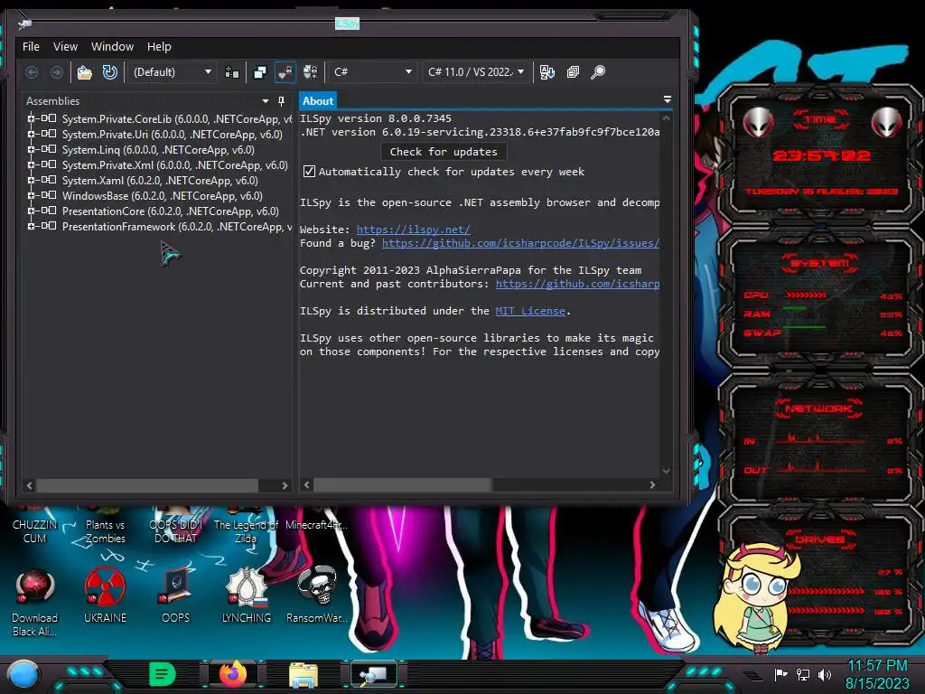Expand the System.Private.CoreLib node

[x=31, y=118]
